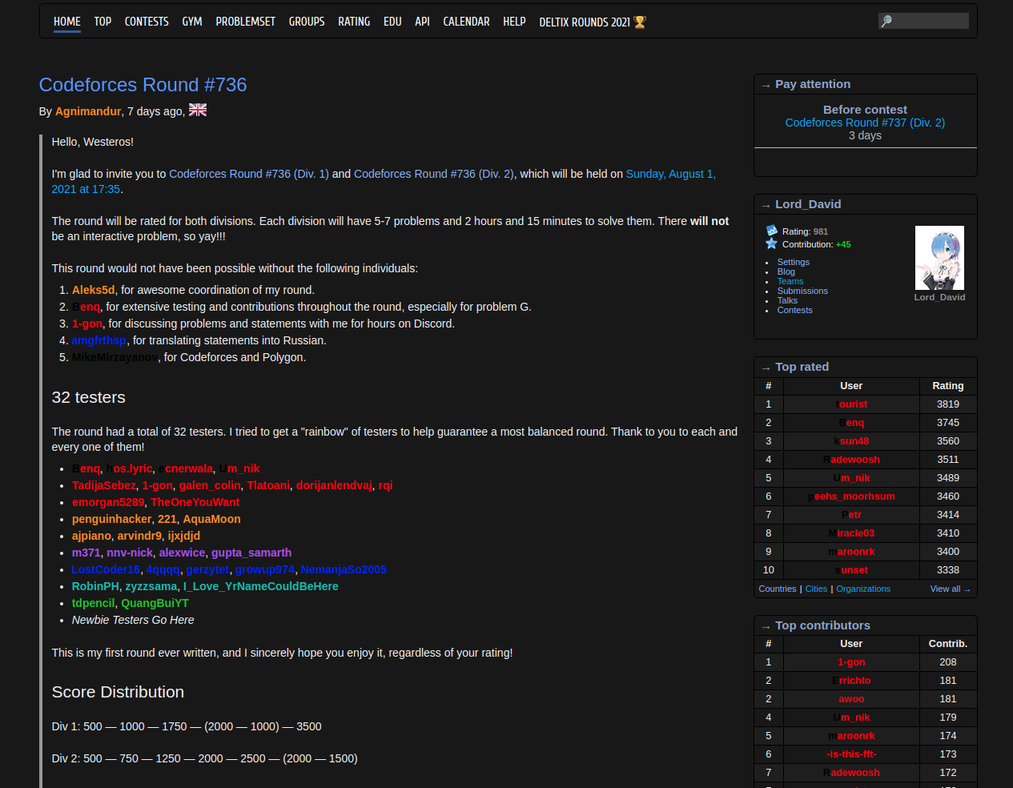Click View all under Top rated
Image resolution: width=1013 pixels, height=788 pixels.
[950, 589]
